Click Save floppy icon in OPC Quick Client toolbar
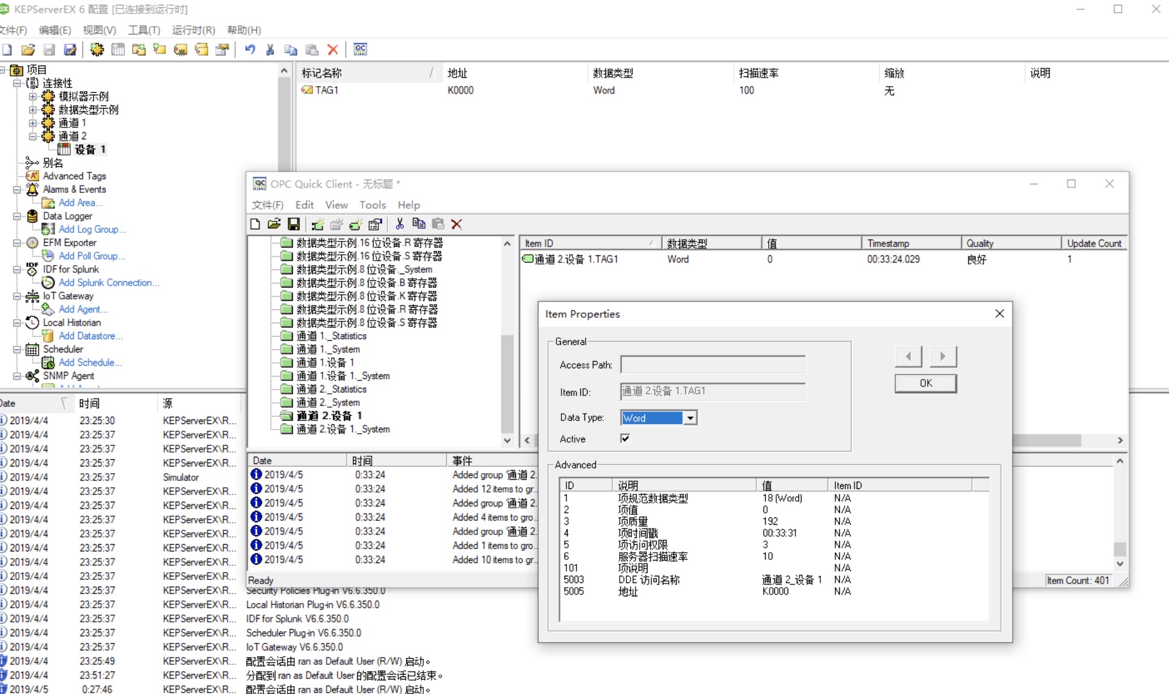The height and width of the screenshot is (694, 1169). [x=293, y=224]
